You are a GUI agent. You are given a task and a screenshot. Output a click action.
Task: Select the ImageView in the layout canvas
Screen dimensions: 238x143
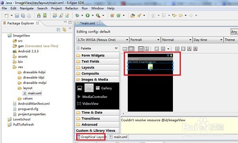click(x=150, y=66)
